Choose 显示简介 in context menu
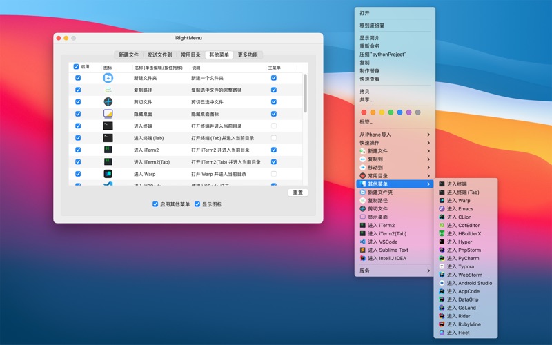 [395, 38]
